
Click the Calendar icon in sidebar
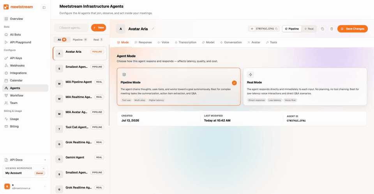tap(6, 80)
